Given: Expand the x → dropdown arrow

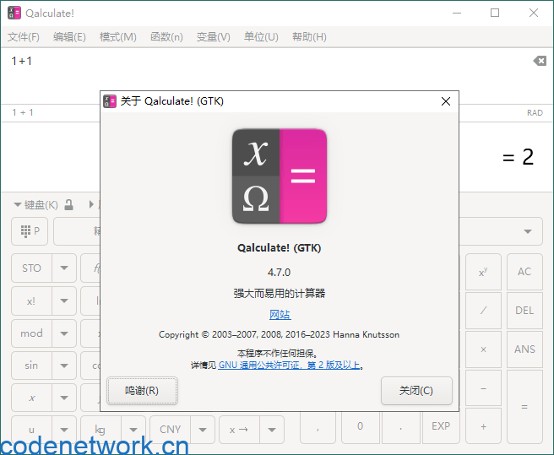Looking at the screenshot, I should click(x=272, y=430).
